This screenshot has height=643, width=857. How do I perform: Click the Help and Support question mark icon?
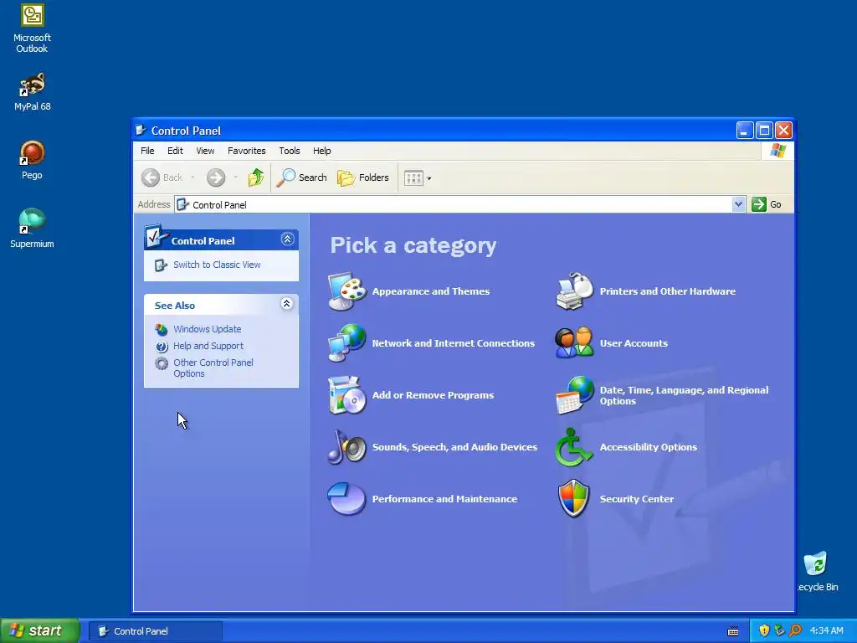[x=162, y=346]
